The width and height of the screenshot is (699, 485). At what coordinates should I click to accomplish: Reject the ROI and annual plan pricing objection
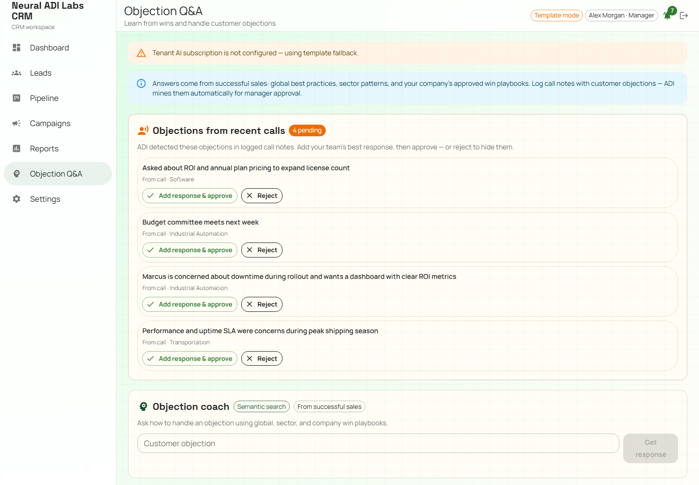262,195
